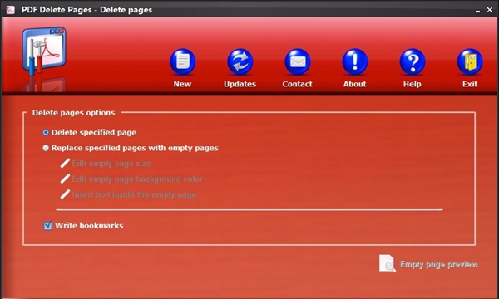The image size is (499, 299).
Task: Click pencil icon beside background color option
Action: 65,179
